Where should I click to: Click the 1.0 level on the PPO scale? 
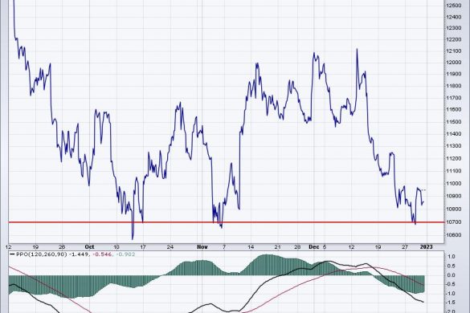452,256
